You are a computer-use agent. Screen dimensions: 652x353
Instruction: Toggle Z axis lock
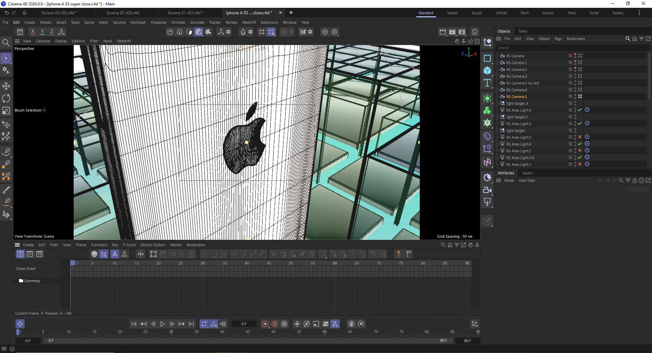click(x=52, y=32)
